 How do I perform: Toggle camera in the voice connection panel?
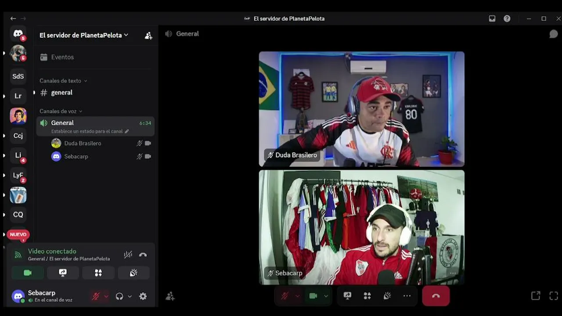[x=28, y=273]
